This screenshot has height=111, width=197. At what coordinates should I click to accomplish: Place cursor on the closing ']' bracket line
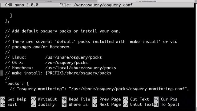(x=11, y=15)
